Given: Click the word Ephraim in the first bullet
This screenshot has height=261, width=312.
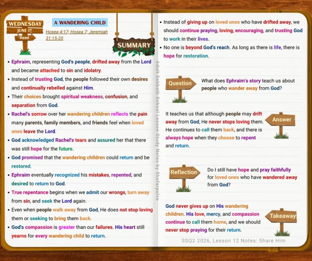Looking at the screenshot, I should pos(21,62).
